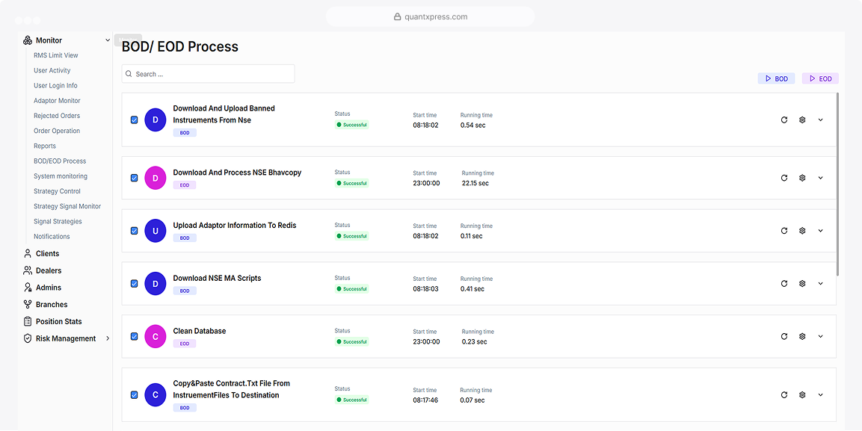Viewport: 862px width, 431px height.
Task: Rerun the Upload Adaptor Information To Redis process
Action: tap(784, 231)
